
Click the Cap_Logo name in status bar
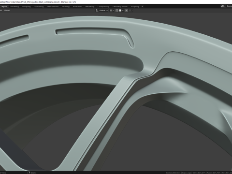point(187,173)
